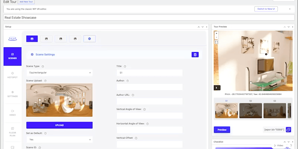Select the fourth scene image tab
This screenshot has height=149, width=298.
tap(75, 39)
